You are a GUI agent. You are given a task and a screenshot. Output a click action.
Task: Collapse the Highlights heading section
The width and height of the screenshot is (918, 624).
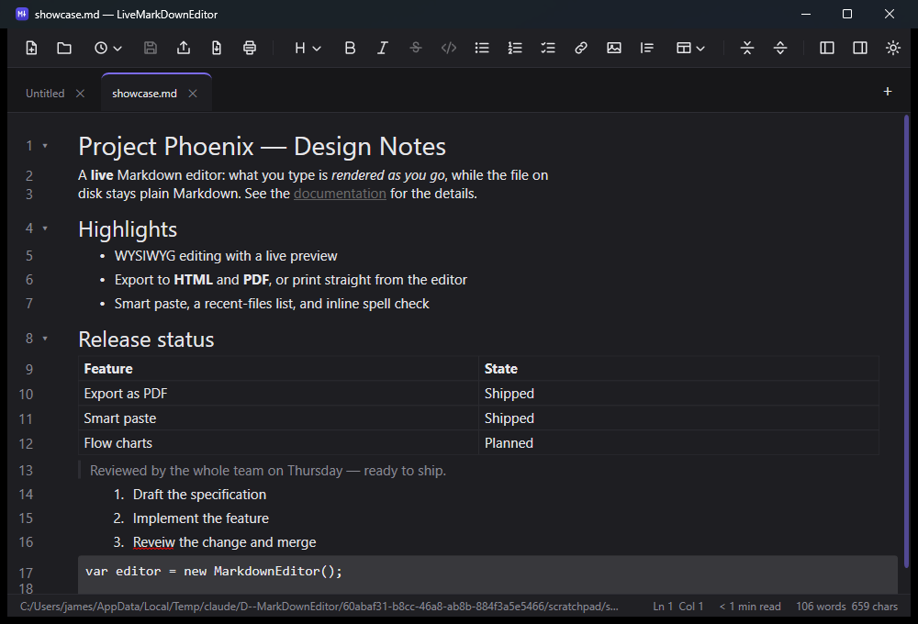point(45,228)
